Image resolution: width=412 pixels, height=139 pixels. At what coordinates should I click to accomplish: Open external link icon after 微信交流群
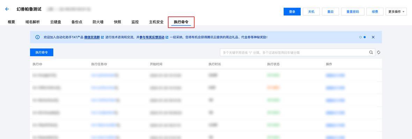tap(102, 38)
